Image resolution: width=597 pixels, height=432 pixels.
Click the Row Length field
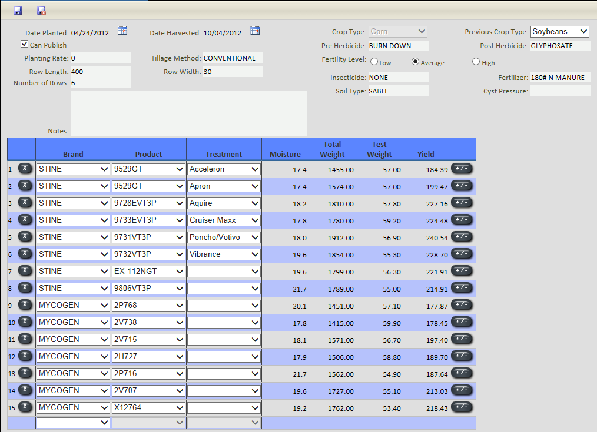101,72
